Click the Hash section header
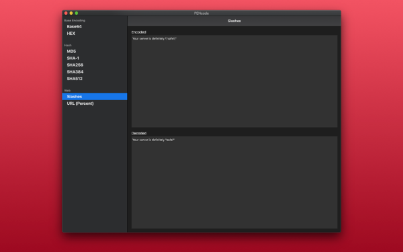 (x=68, y=45)
